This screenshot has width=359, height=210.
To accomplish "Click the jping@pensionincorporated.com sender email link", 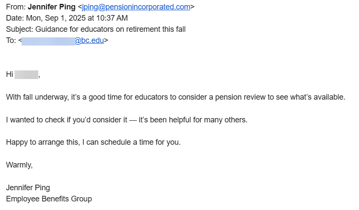I will (x=136, y=7).
